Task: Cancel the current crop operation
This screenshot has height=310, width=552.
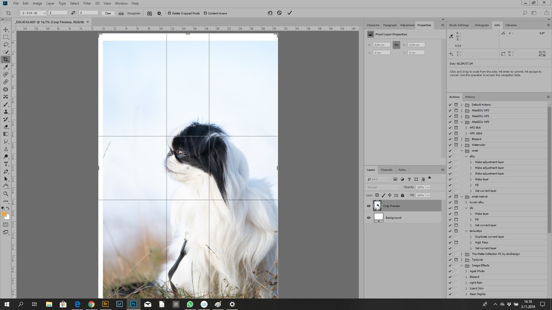Action: 279,13
